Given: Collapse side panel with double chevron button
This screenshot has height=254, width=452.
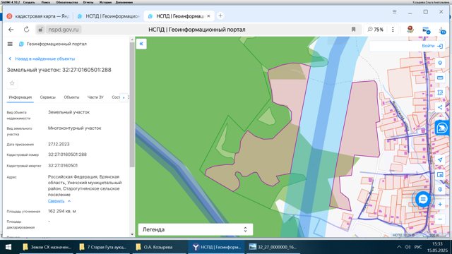Looking at the screenshot, I should [141, 44].
